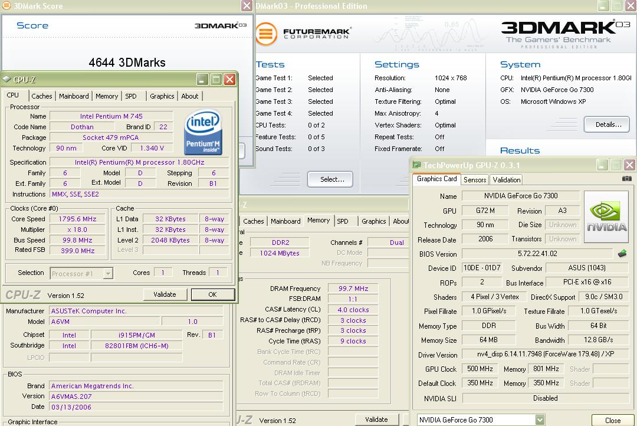Open the About tab in front CPU-Z
Viewport: 637px width, 426px height.
[x=190, y=96]
